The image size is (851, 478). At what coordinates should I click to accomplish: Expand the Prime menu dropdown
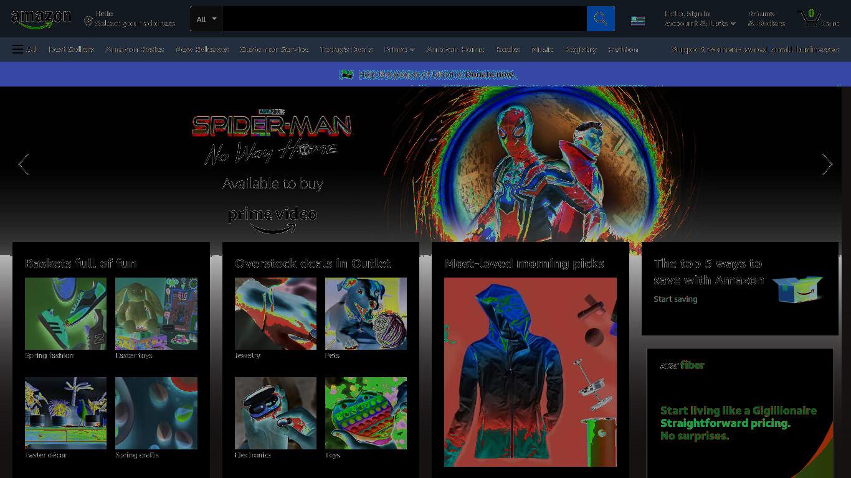coord(399,49)
